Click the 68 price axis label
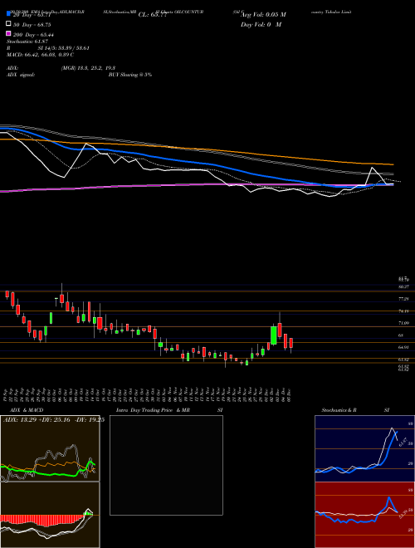 click(x=401, y=335)
